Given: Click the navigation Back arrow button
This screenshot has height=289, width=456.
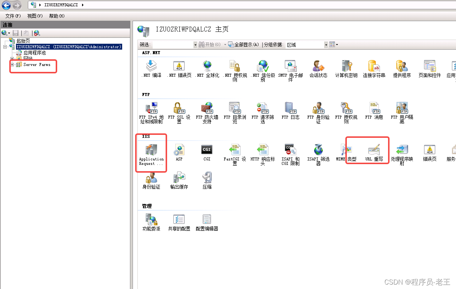Looking at the screenshot, I should click(6, 5).
